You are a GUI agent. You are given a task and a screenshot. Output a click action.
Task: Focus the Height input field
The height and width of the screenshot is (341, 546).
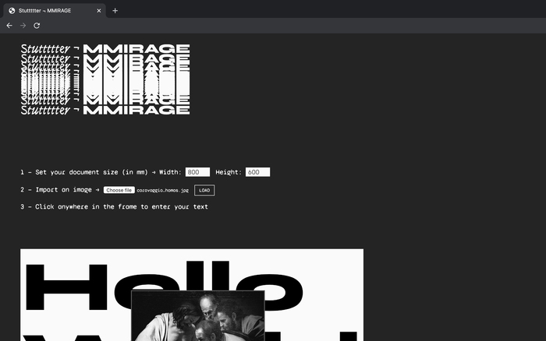click(x=257, y=172)
